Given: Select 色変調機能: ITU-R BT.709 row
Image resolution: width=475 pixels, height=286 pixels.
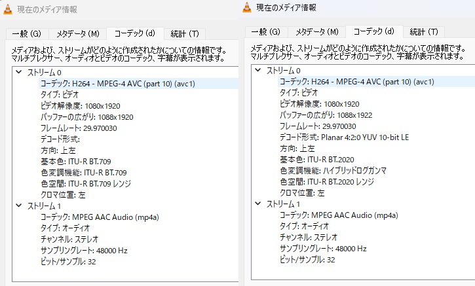Looking at the screenshot, I should pyautogui.click(x=84, y=173).
